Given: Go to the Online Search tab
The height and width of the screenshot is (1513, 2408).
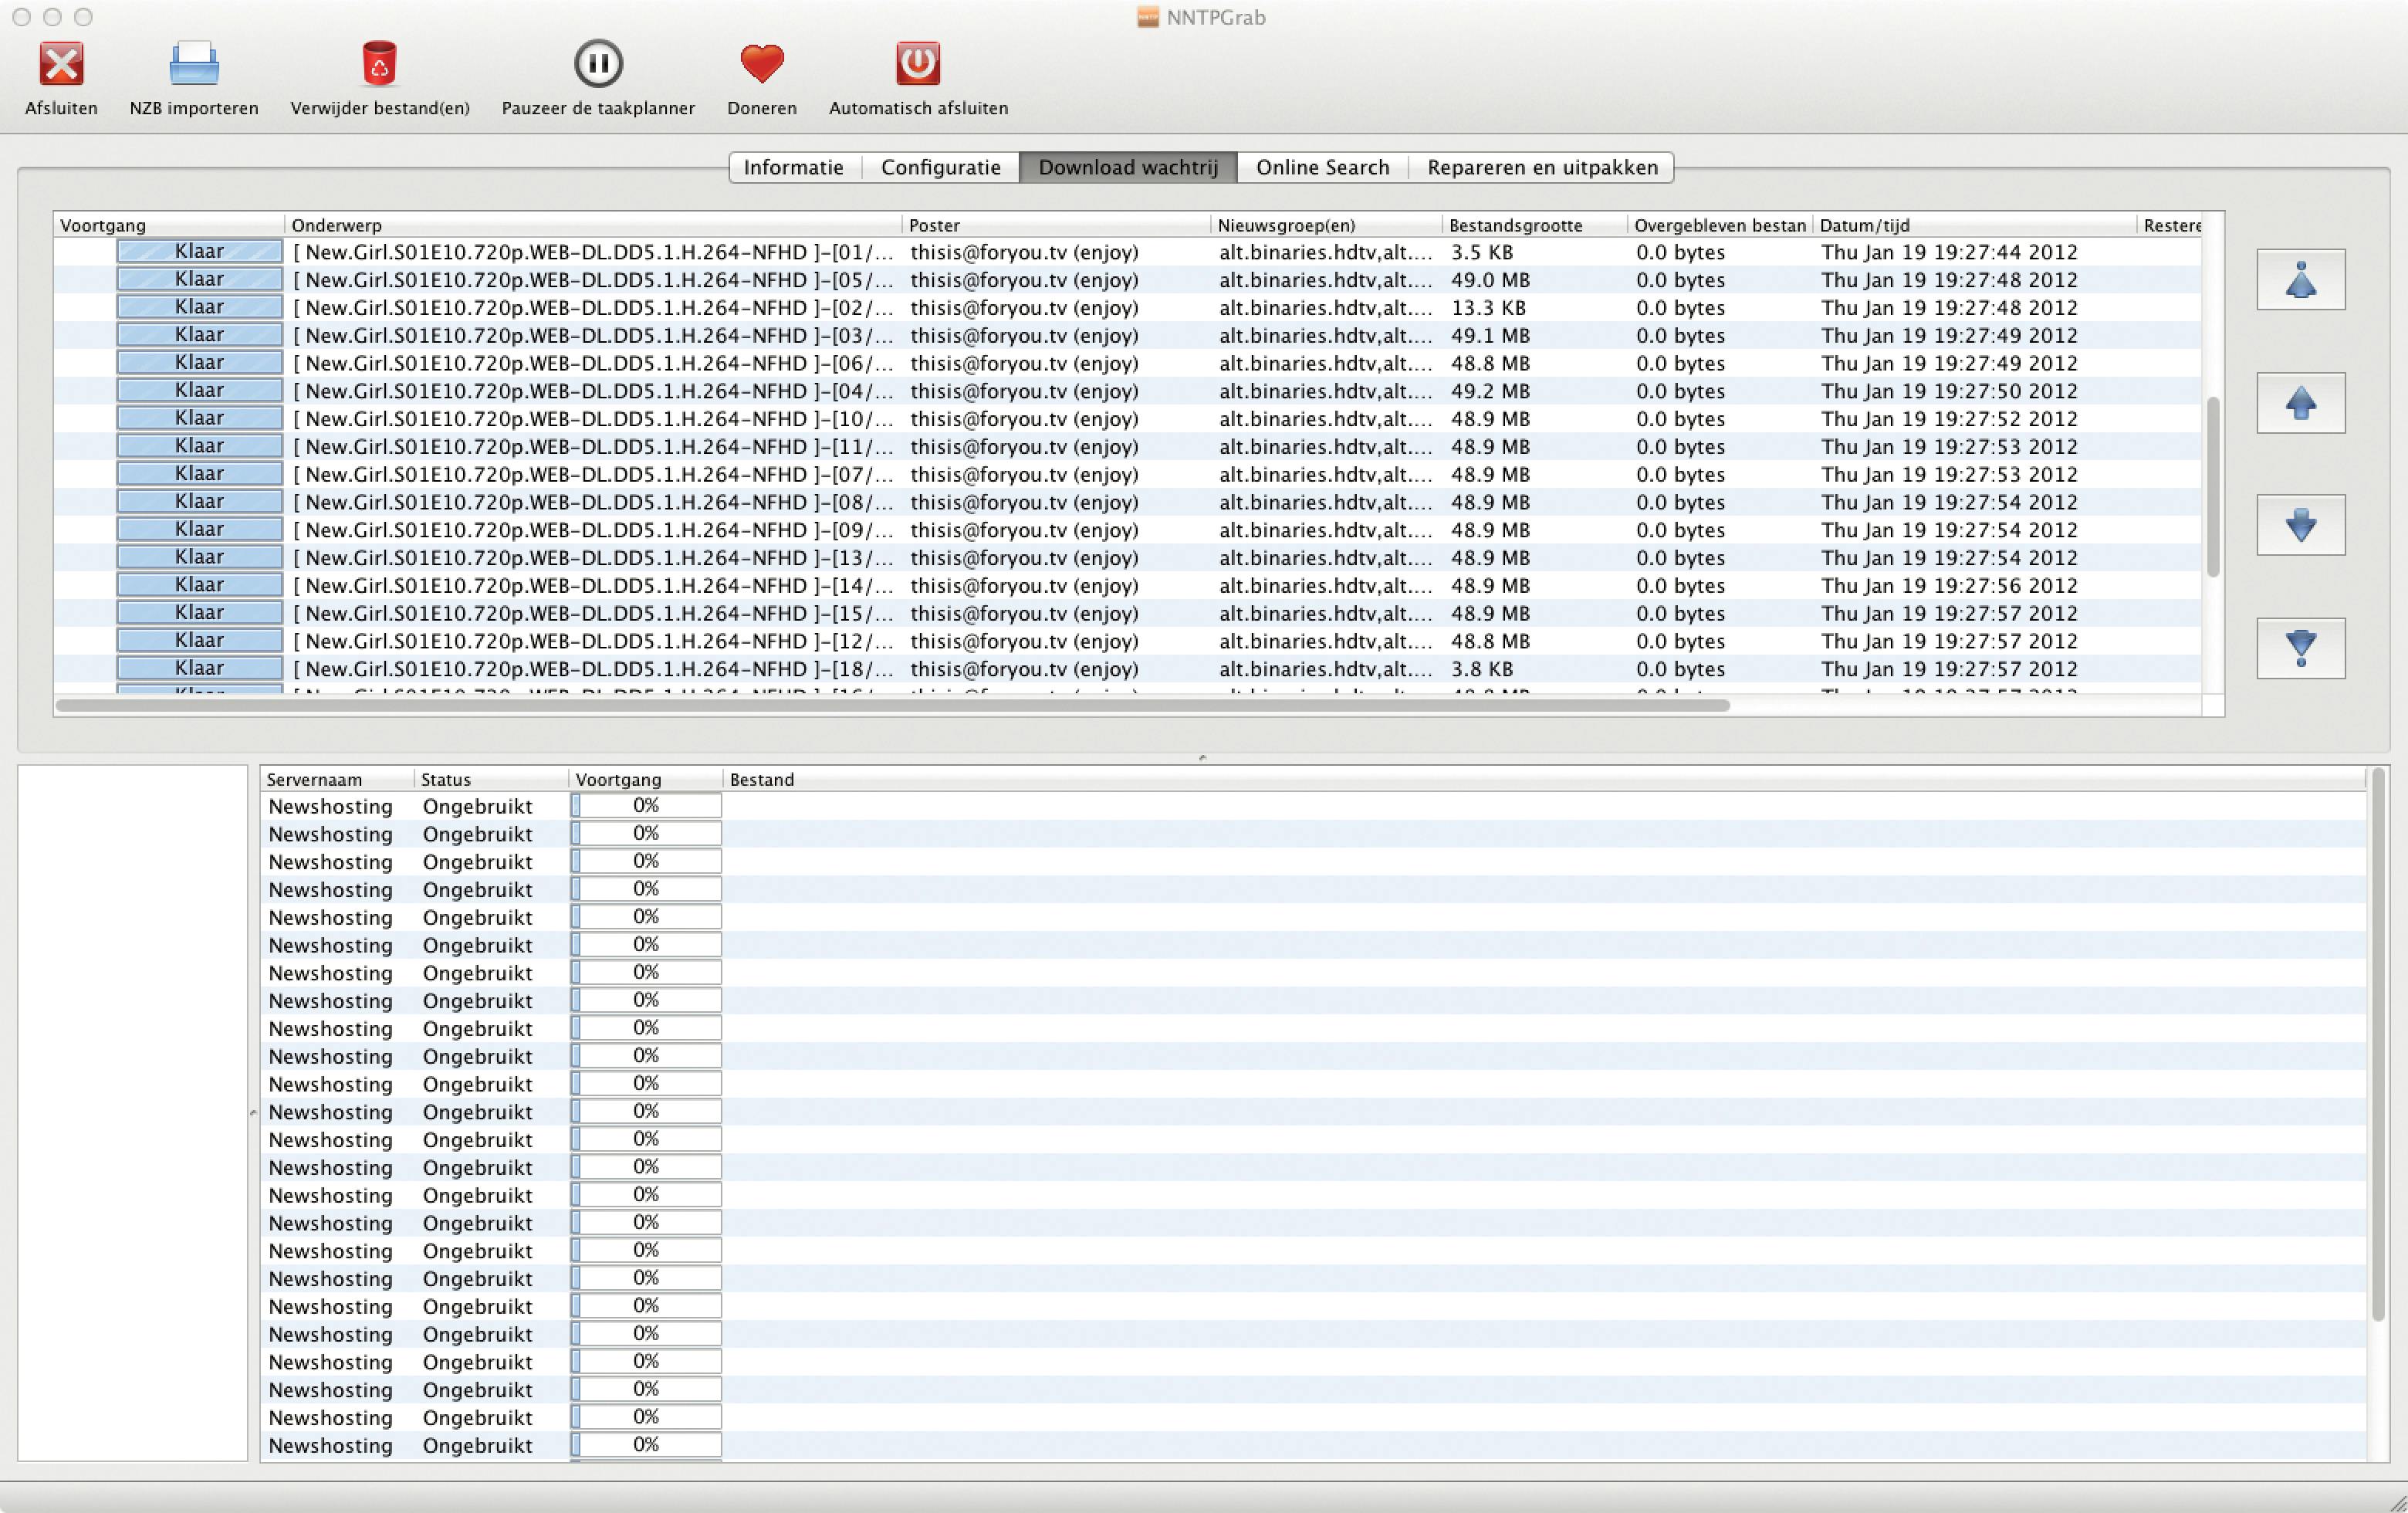Looking at the screenshot, I should [x=1322, y=167].
